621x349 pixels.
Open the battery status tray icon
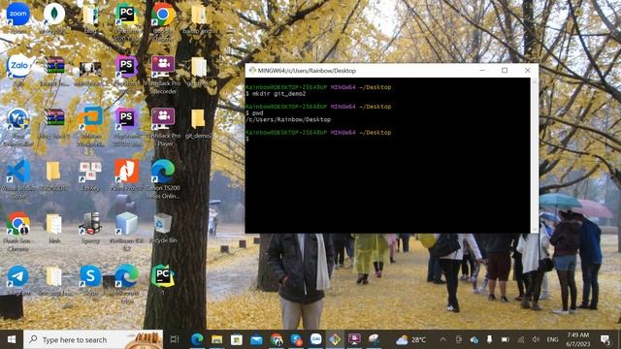pyautogui.click(x=506, y=339)
